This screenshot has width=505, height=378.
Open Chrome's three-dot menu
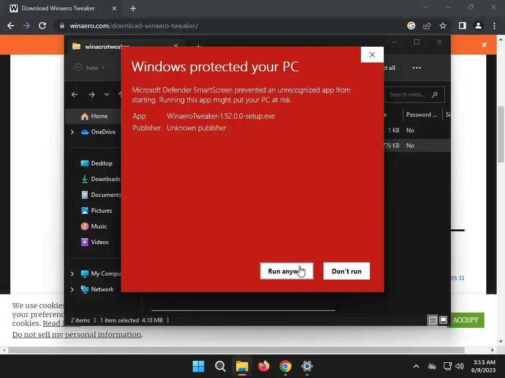(x=494, y=26)
